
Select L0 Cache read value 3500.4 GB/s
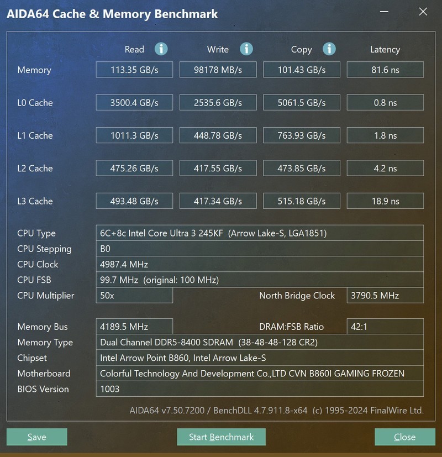click(134, 103)
